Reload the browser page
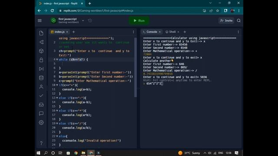 coord(52,10)
